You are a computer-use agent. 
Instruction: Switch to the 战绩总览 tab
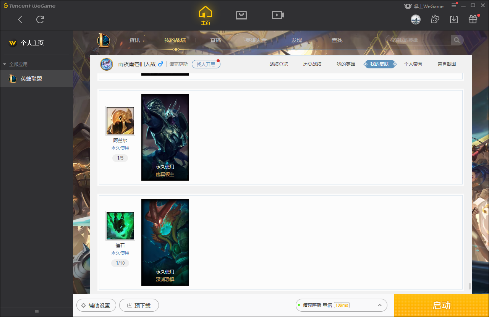pos(279,64)
